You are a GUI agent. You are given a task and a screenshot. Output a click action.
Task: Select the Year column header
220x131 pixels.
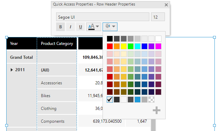click(21, 44)
